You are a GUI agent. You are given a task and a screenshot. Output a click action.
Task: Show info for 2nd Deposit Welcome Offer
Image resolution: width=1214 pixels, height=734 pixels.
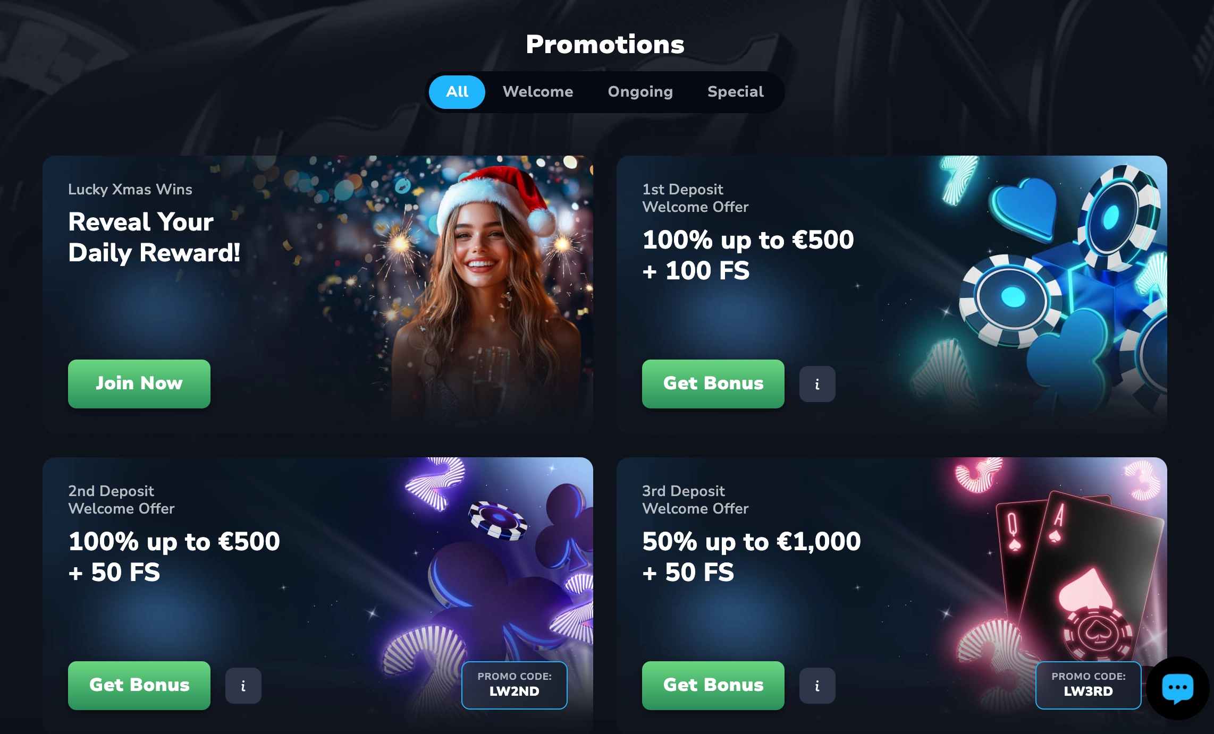pos(243,686)
